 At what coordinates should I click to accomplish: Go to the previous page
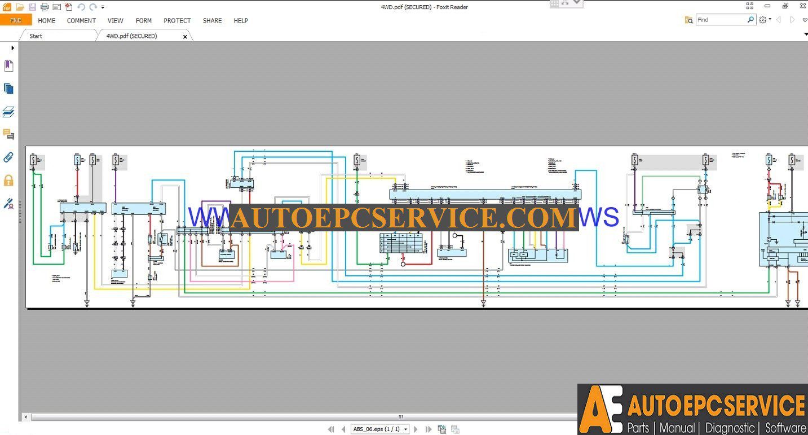[343, 429]
